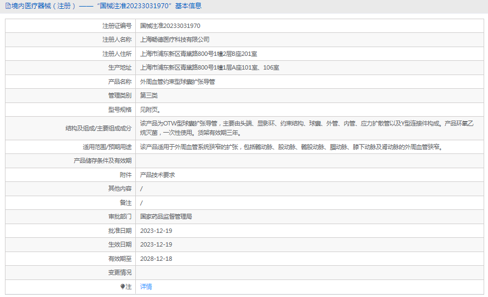Click the page heading 境内医疗器械（注册）基本信息

click(106, 6)
